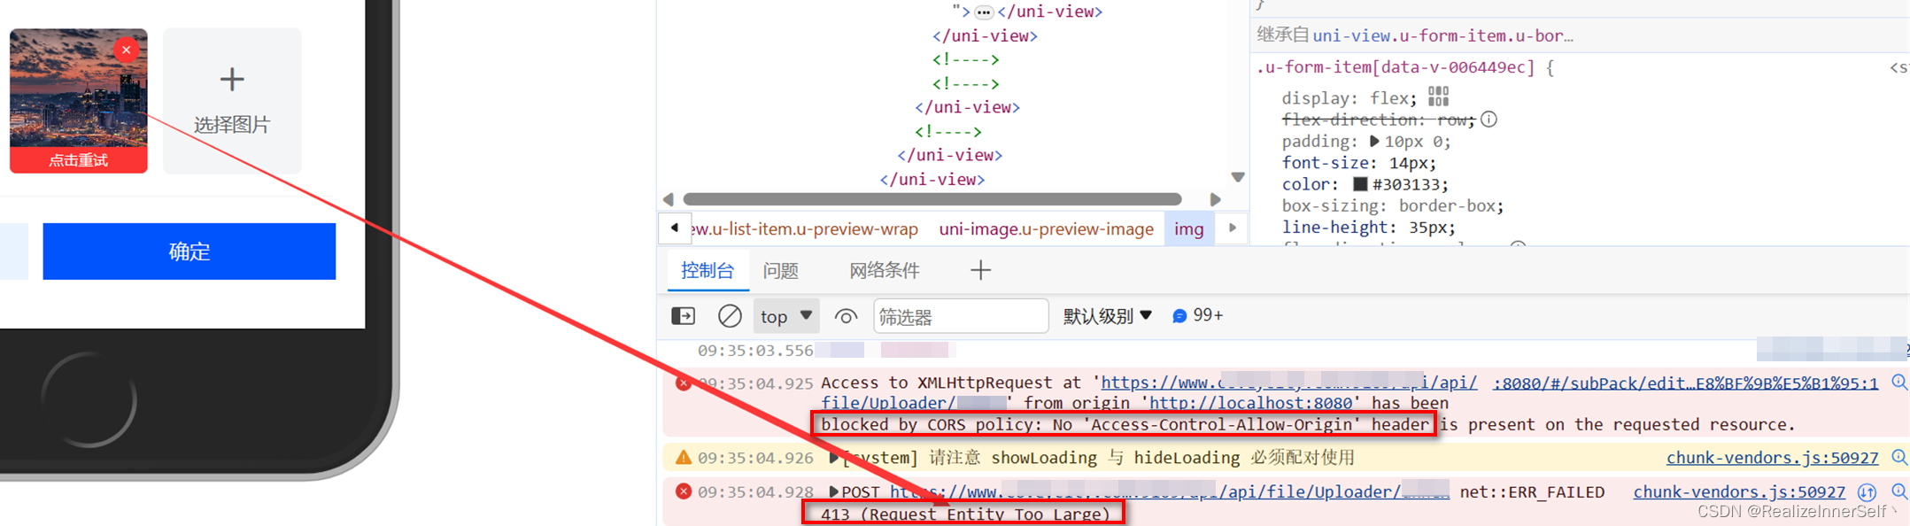Screen dimensions: 1910x526
Task: Open chunk-vendors.js:50927 link in warning row
Action: coord(1772,458)
